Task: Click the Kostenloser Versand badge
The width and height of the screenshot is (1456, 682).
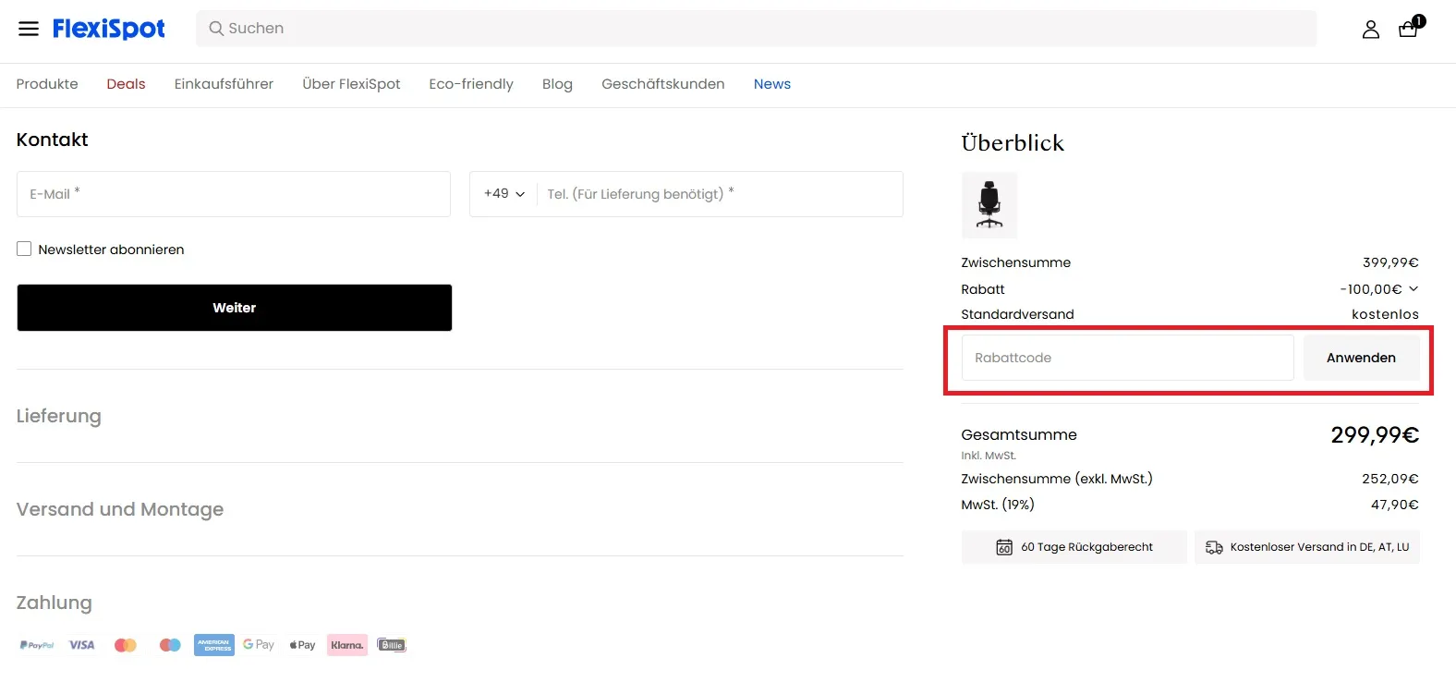Action: click(1307, 547)
